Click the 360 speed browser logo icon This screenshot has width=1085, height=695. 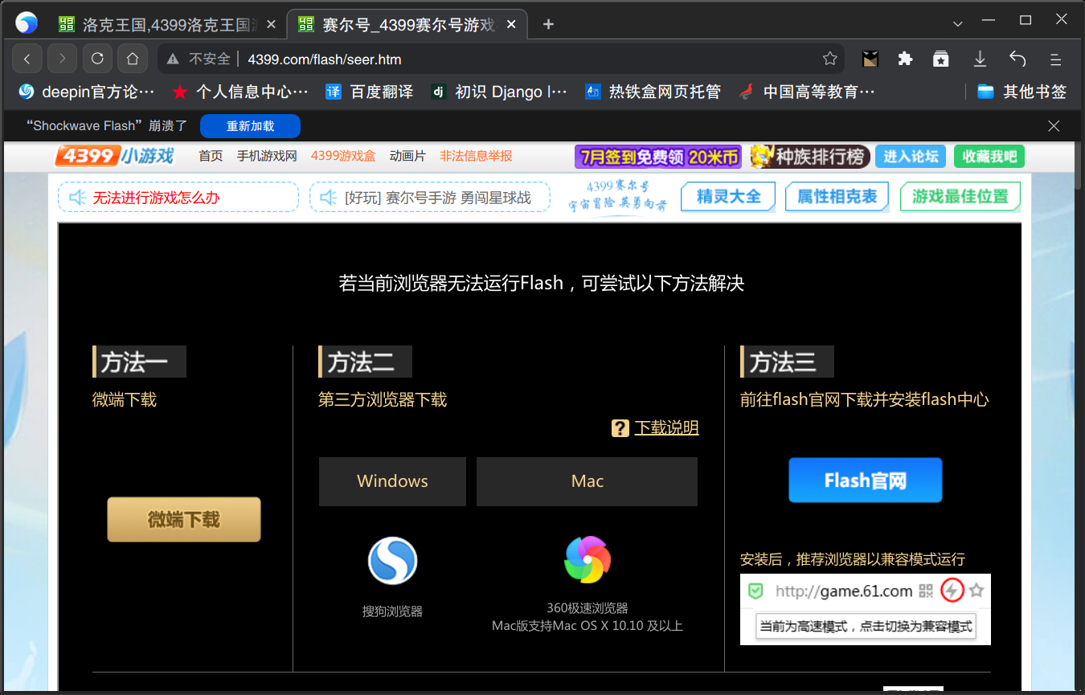click(588, 560)
